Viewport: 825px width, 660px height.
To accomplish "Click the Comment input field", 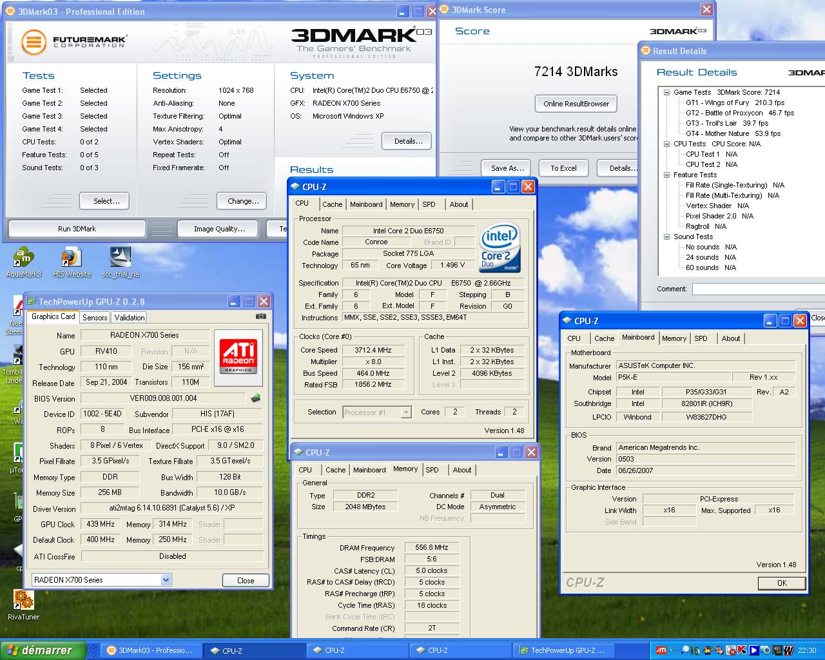I will pos(759,289).
